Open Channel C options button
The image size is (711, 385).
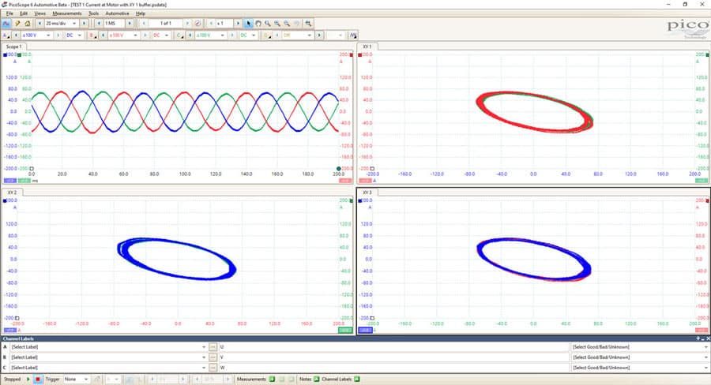tap(179, 36)
